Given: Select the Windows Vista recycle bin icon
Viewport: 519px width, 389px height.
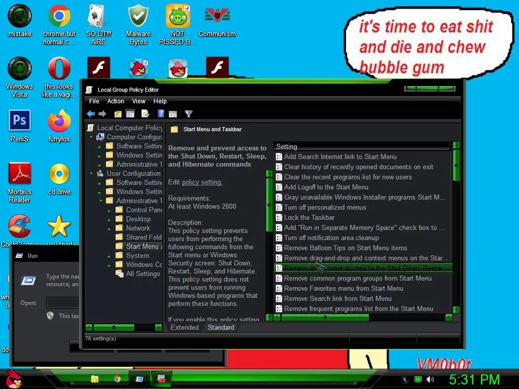Looking at the screenshot, I should point(20,77).
